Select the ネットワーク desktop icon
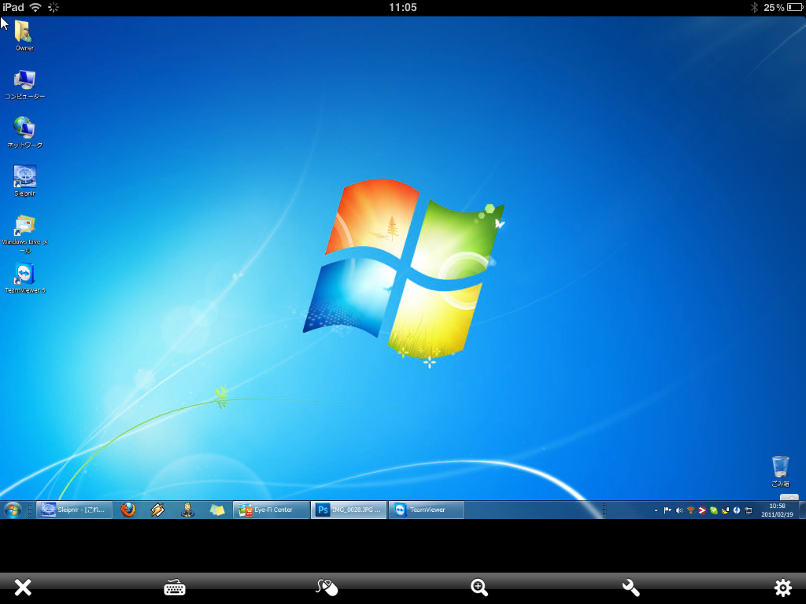 point(24,132)
